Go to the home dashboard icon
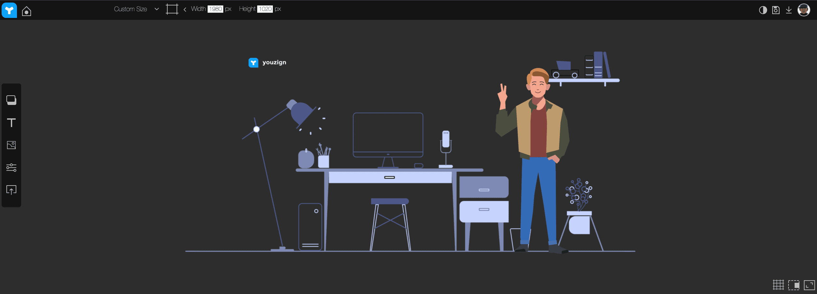 click(27, 12)
